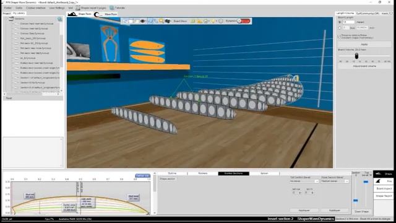
Task: Toggle the Preserve relative rocker checkbox
Action: pos(339,37)
